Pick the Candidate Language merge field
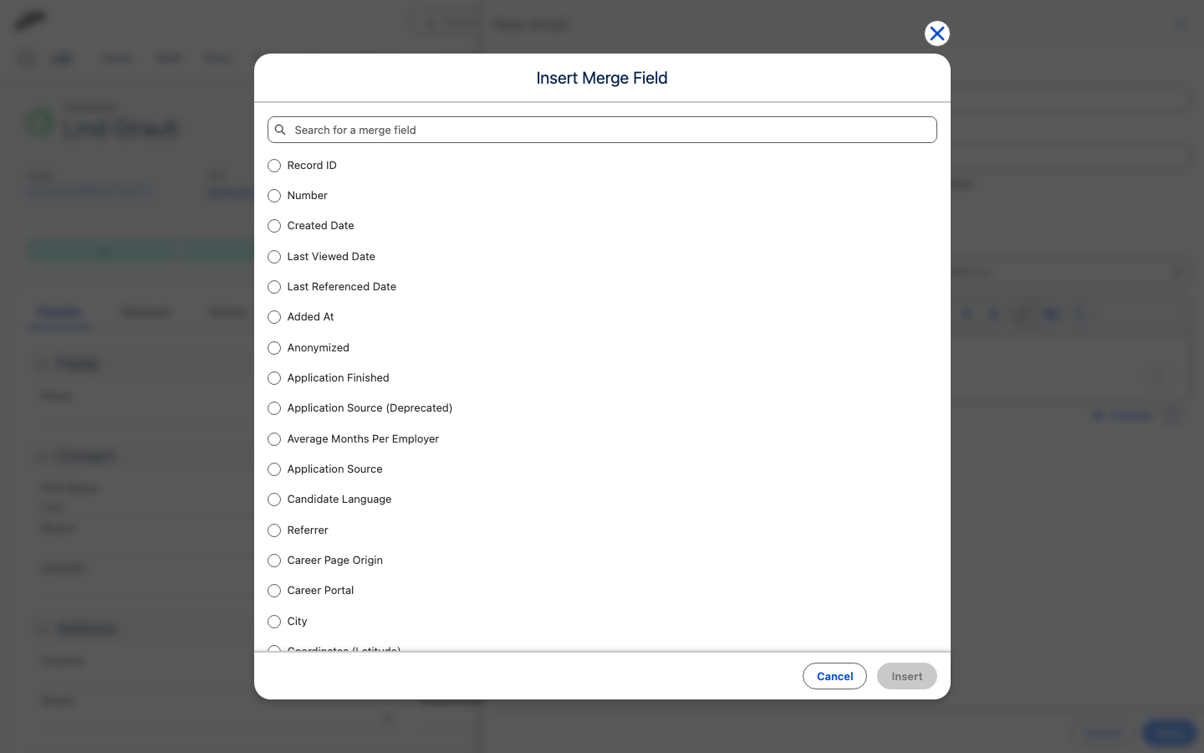This screenshot has height=753, width=1204. pos(274,499)
